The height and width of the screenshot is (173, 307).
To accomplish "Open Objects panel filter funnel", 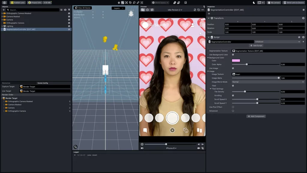I will 69,10.
